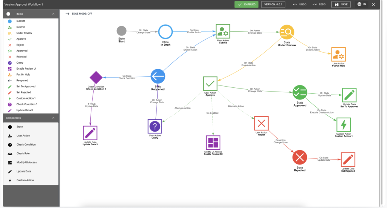This screenshot has height=208, width=387.
Task: Select the Reopened state arrow node
Action: (x=158, y=76)
